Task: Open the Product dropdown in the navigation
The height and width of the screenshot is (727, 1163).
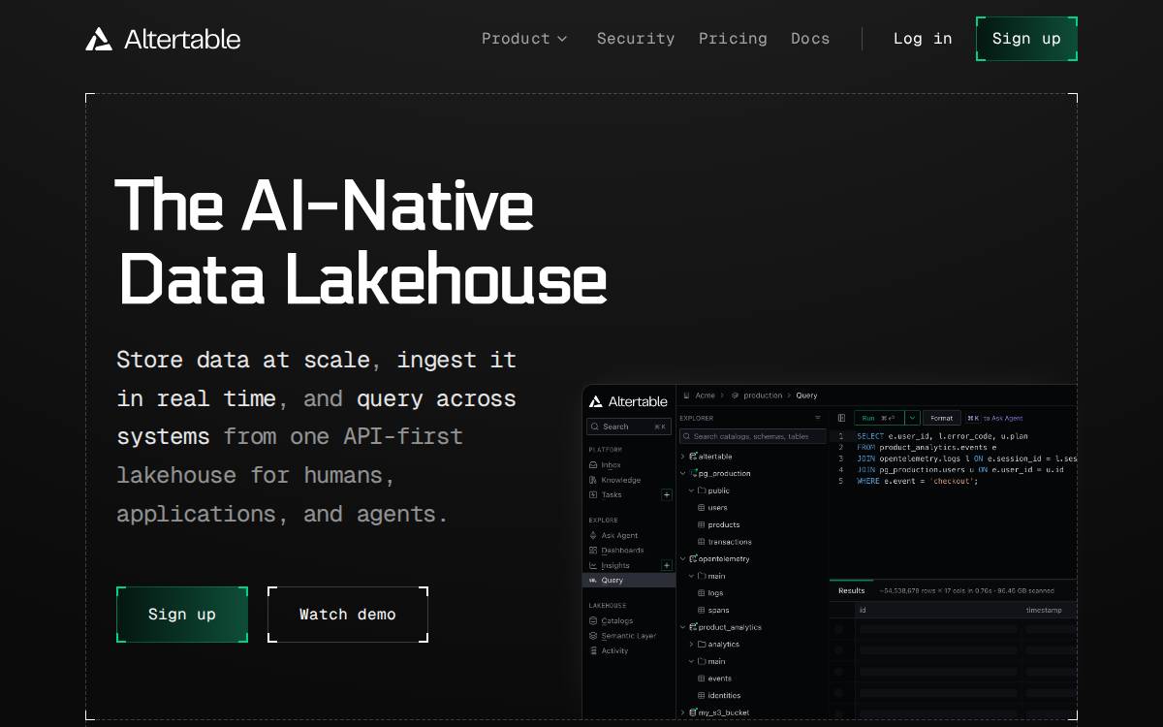Action: (524, 39)
